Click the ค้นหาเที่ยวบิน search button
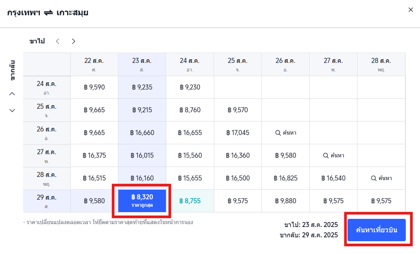The height and width of the screenshot is (254, 420). tap(376, 230)
